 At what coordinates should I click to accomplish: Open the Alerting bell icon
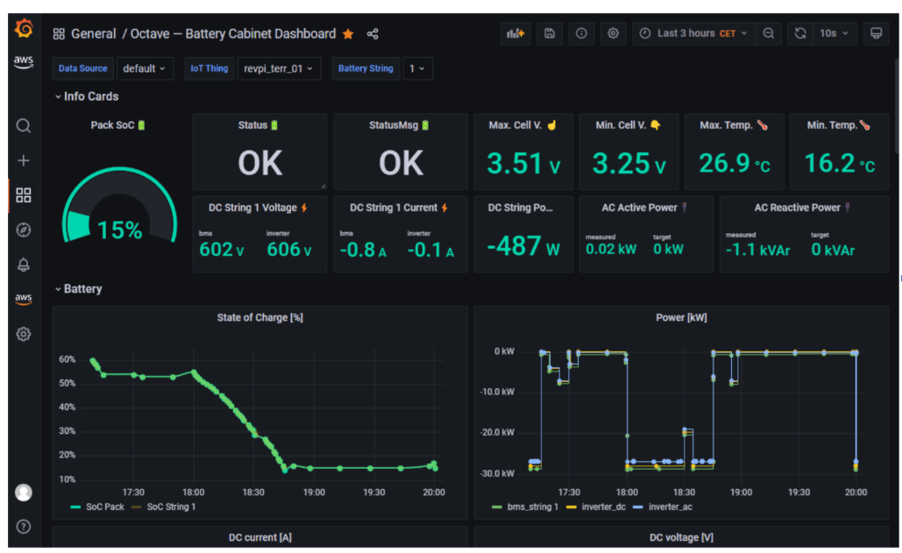pyautogui.click(x=24, y=264)
